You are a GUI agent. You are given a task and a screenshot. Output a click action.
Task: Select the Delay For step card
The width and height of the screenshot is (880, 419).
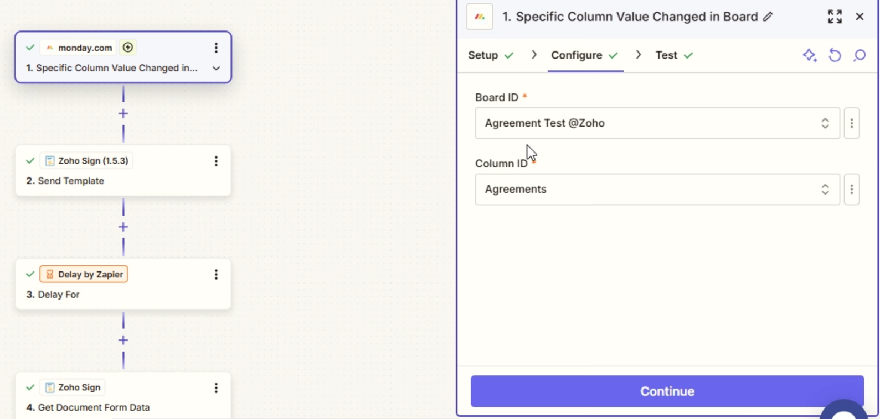[x=123, y=284]
